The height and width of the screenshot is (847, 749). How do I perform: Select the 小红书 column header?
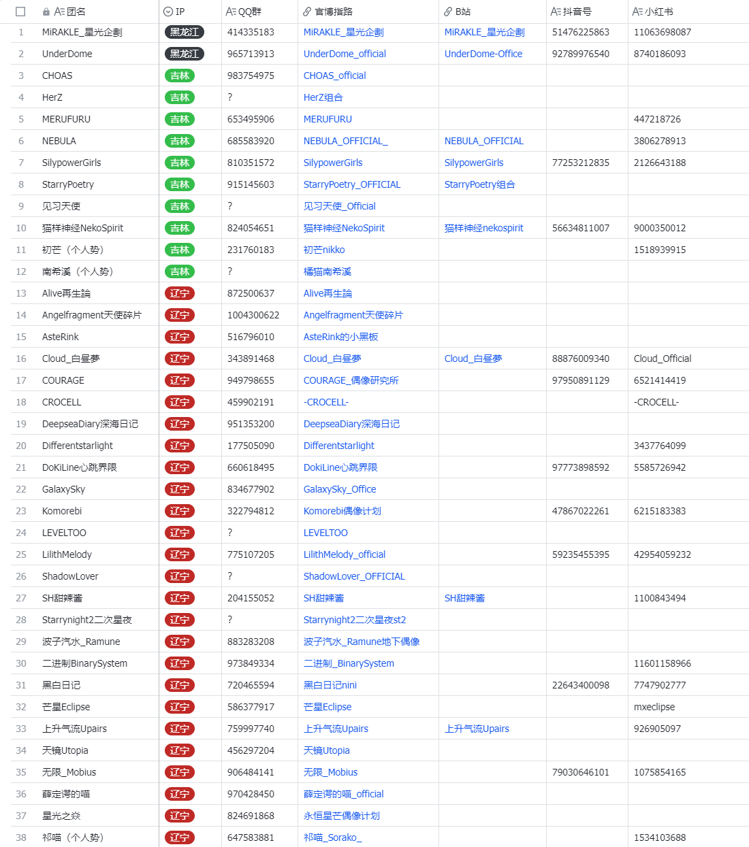[x=659, y=12]
